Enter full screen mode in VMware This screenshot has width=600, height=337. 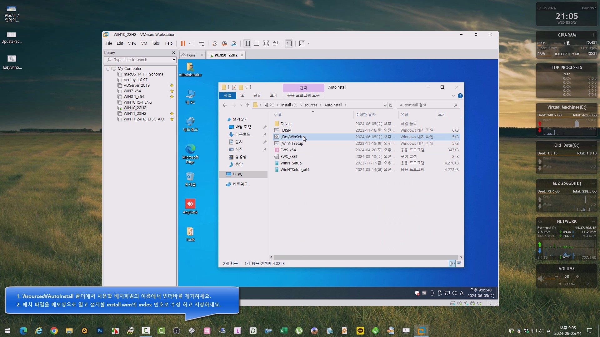tap(266, 43)
